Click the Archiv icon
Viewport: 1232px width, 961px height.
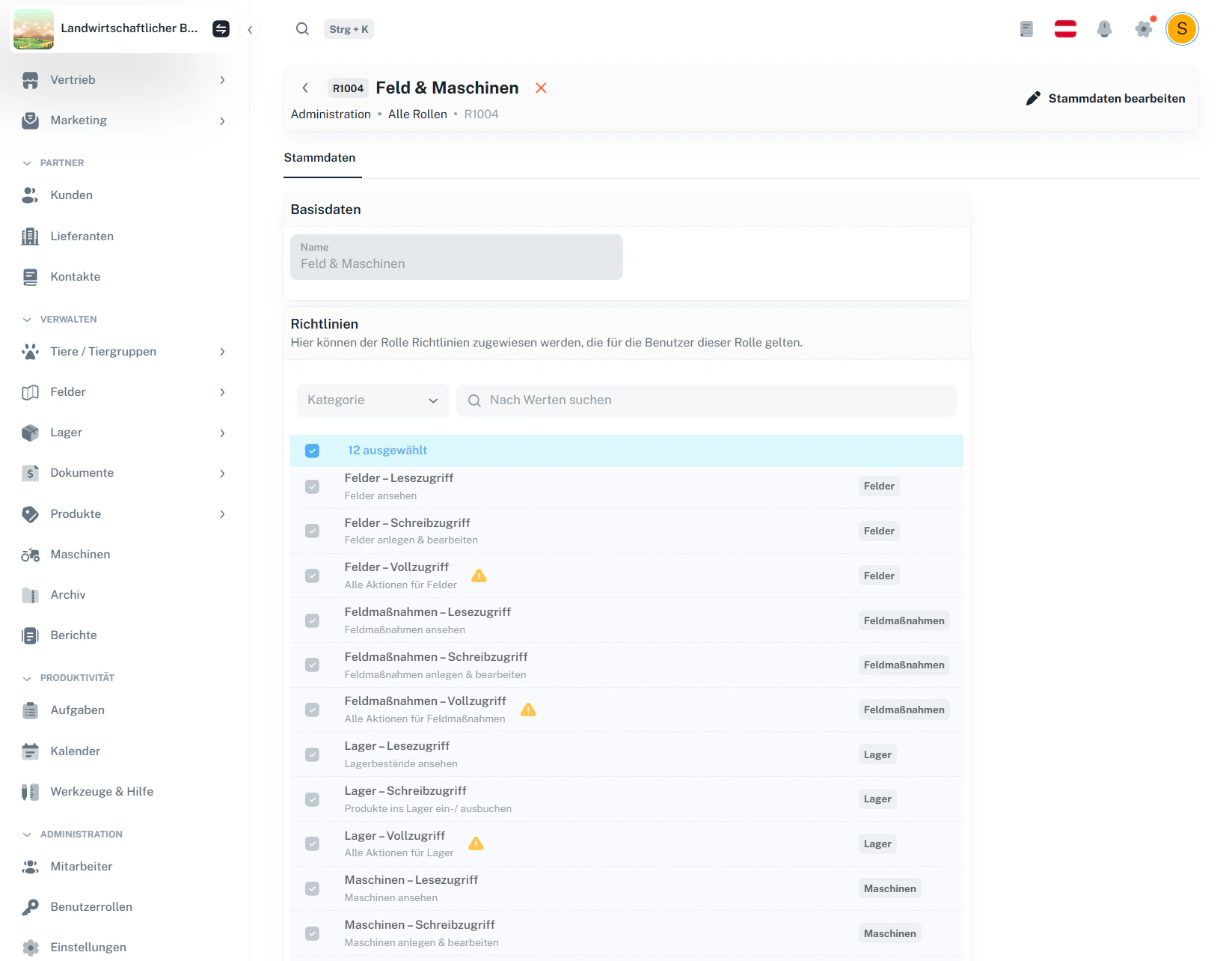click(30, 595)
